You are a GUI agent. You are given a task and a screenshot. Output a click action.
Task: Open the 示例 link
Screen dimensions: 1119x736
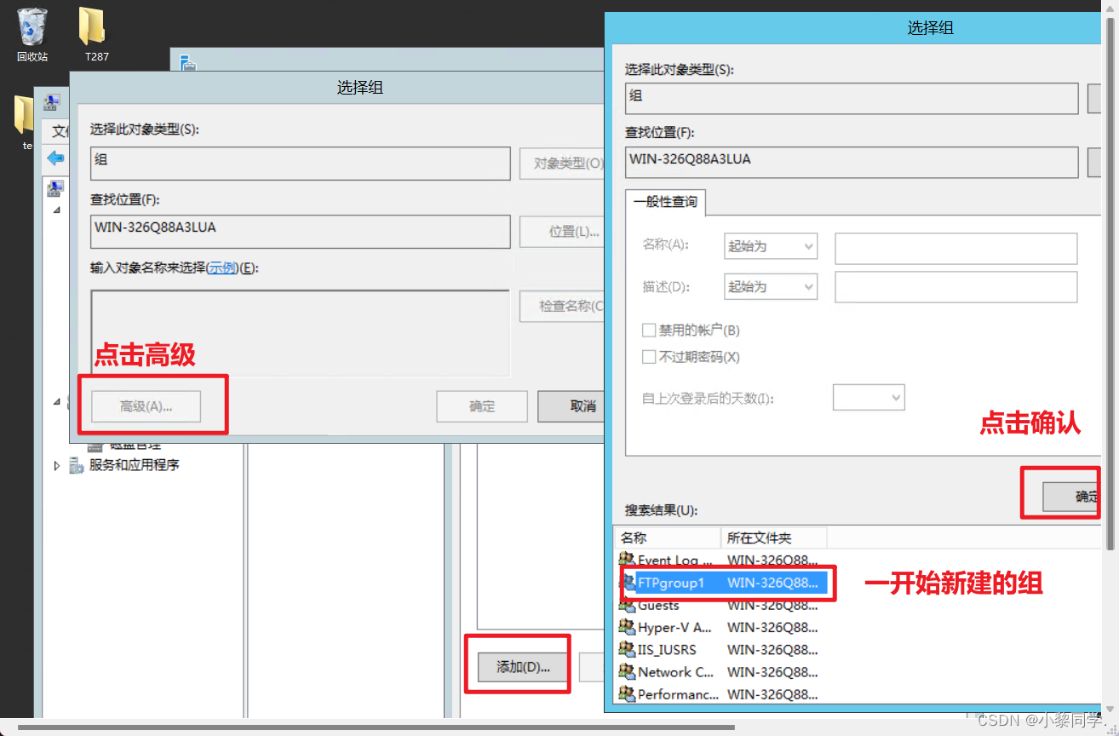(x=222, y=267)
